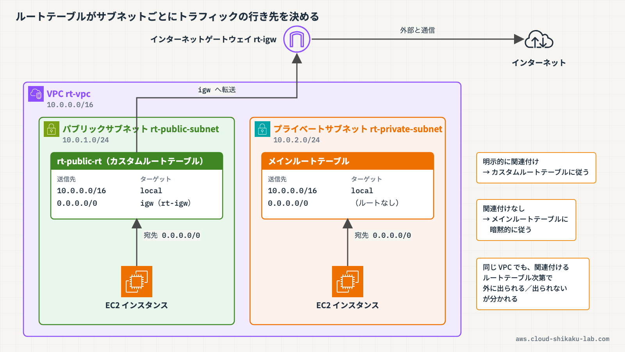
Task: Click the (ルートなし) target cell
Action: pos(377,203)
